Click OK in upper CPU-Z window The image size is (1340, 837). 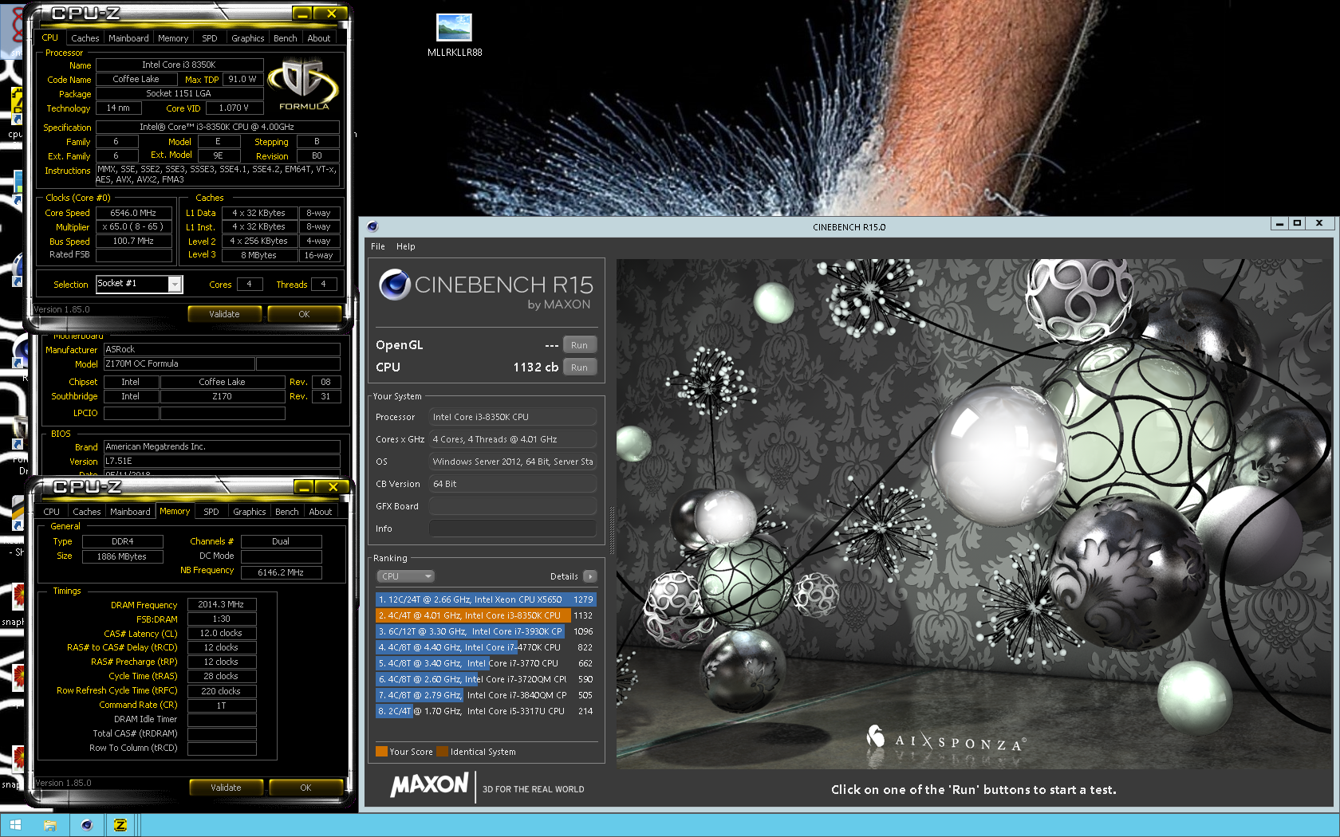coord(304,314)
